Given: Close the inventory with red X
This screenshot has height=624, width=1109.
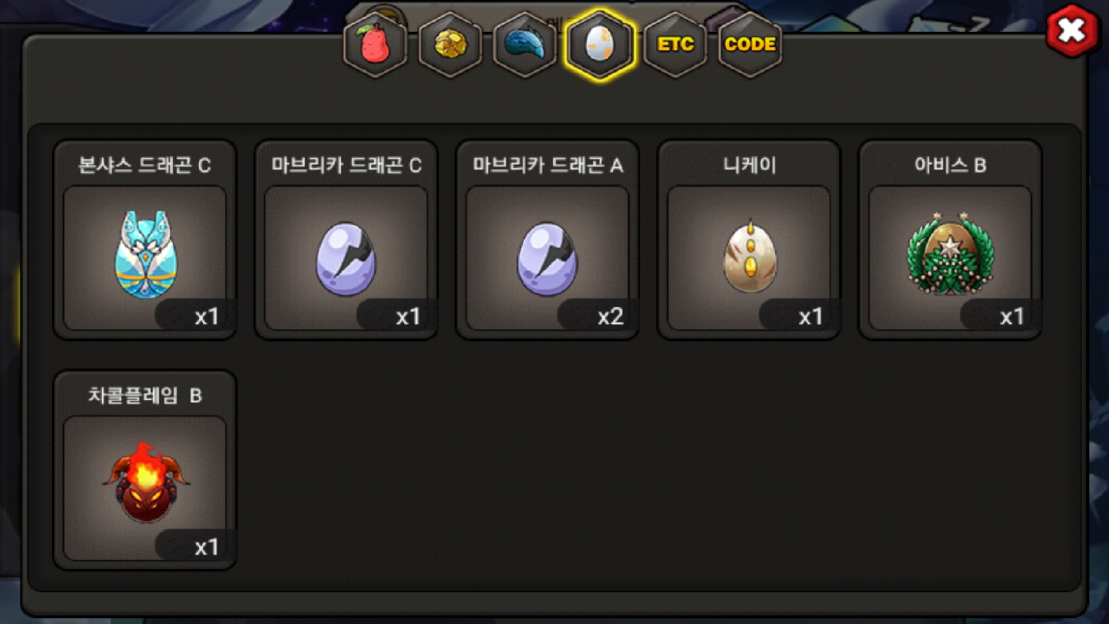Looking at the screenshot, I should pos(1072,31).
